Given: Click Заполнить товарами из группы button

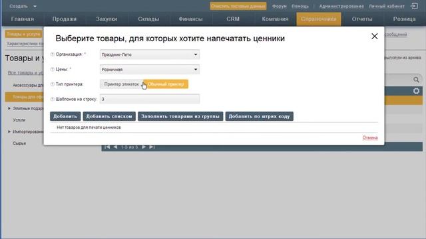Looking at the screenshot, I should 180,116.
